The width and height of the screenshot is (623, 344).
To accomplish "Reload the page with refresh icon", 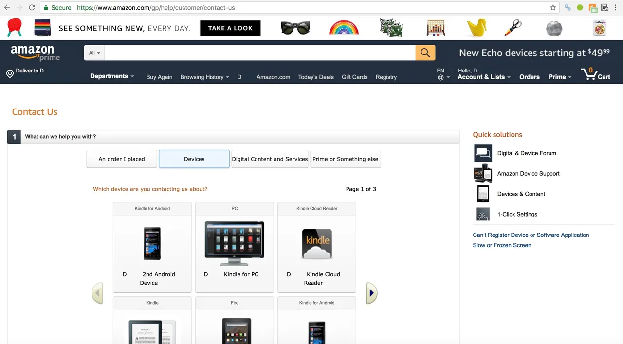I will click(x=32, y=8).
